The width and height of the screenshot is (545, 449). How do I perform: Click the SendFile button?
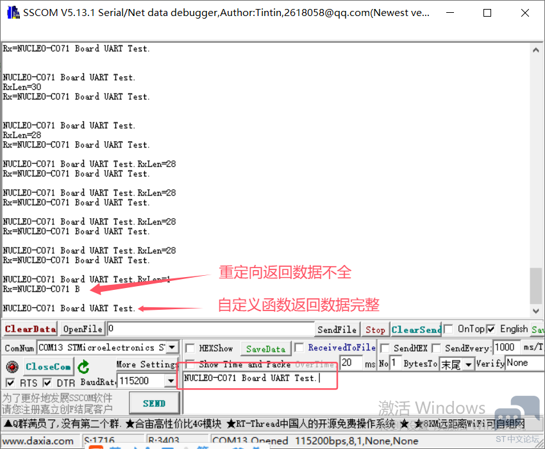[x=337, y=330]
